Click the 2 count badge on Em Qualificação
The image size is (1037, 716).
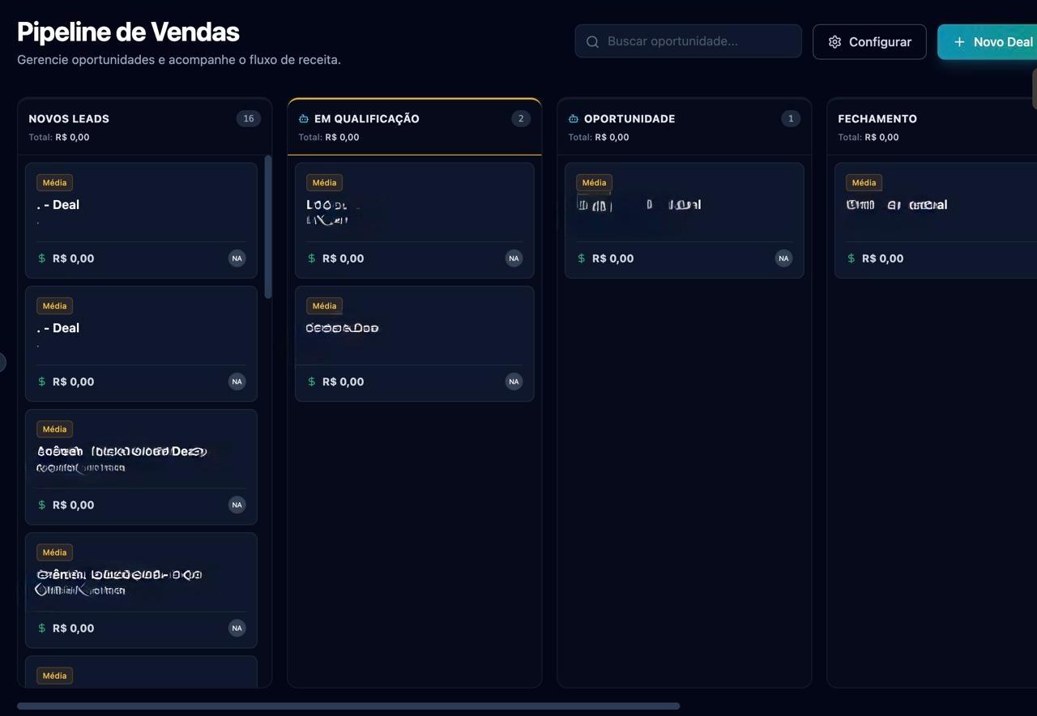click(x=521, y=119)
